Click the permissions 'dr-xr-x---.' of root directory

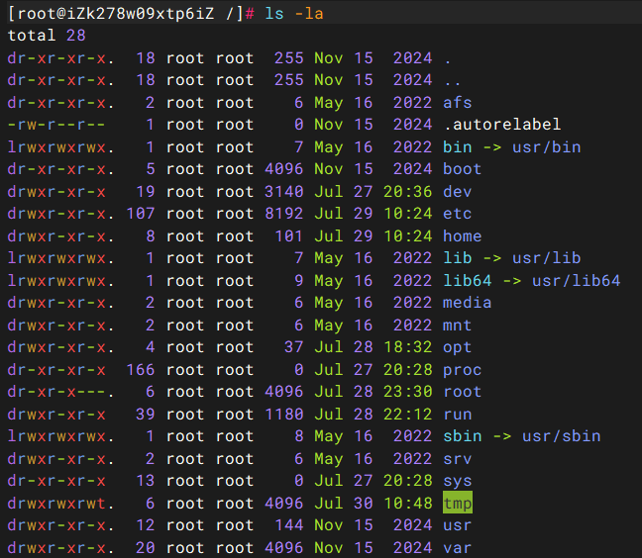click(60, 392)
